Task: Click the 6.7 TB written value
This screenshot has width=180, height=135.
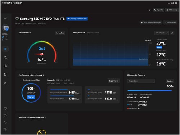Action: click(42, 59)
